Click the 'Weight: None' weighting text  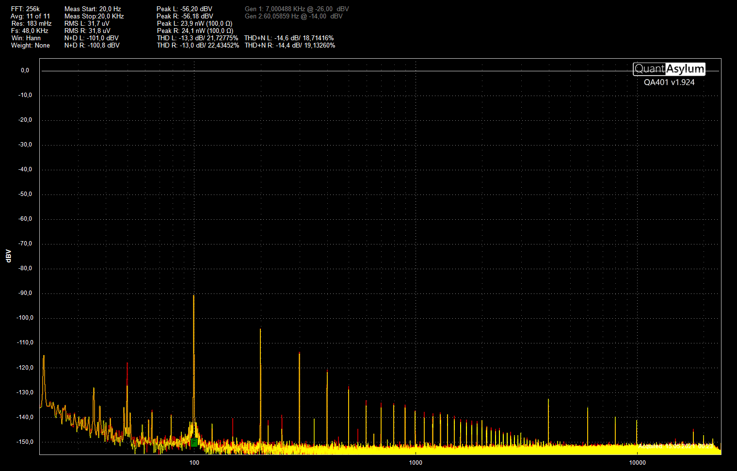[31, 45]
